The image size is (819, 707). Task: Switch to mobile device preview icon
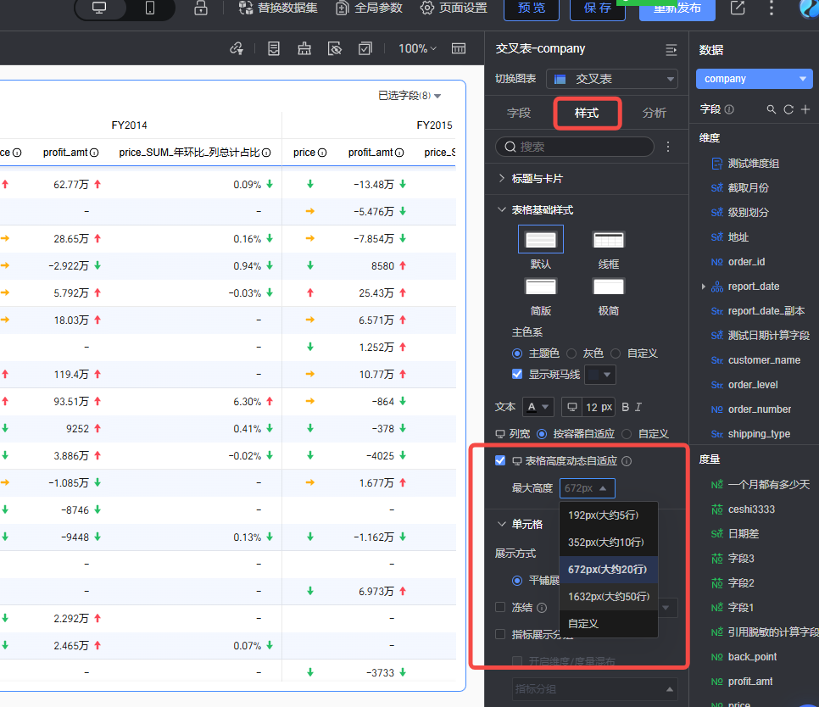(150, 8)
